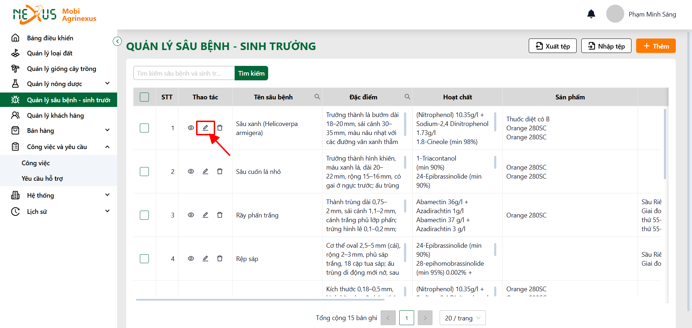Check the checkbox for row 3 Rầy phấn trắng
The height and width of the screenshot is (328, 692).
pos(144,215)
